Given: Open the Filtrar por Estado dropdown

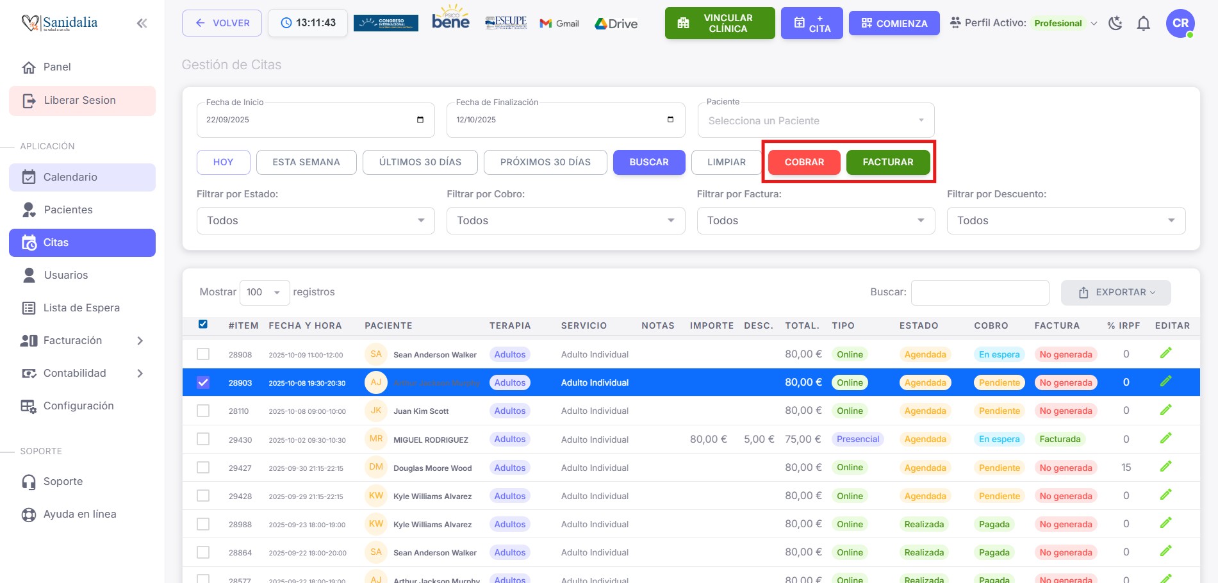Looking at the screenshot, I should point(315,220).
